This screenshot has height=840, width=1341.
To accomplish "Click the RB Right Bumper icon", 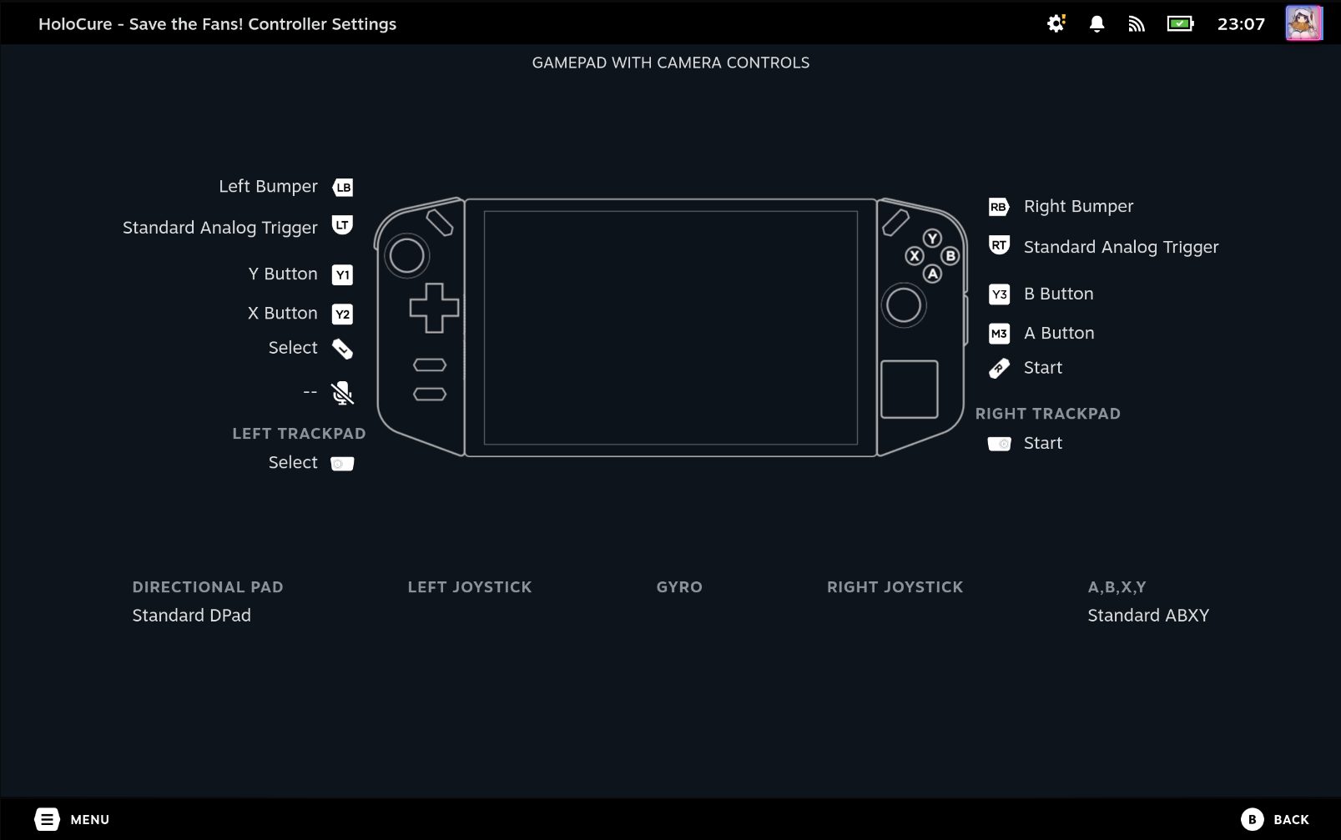I will pyautogui.click(x=999, y=207).
